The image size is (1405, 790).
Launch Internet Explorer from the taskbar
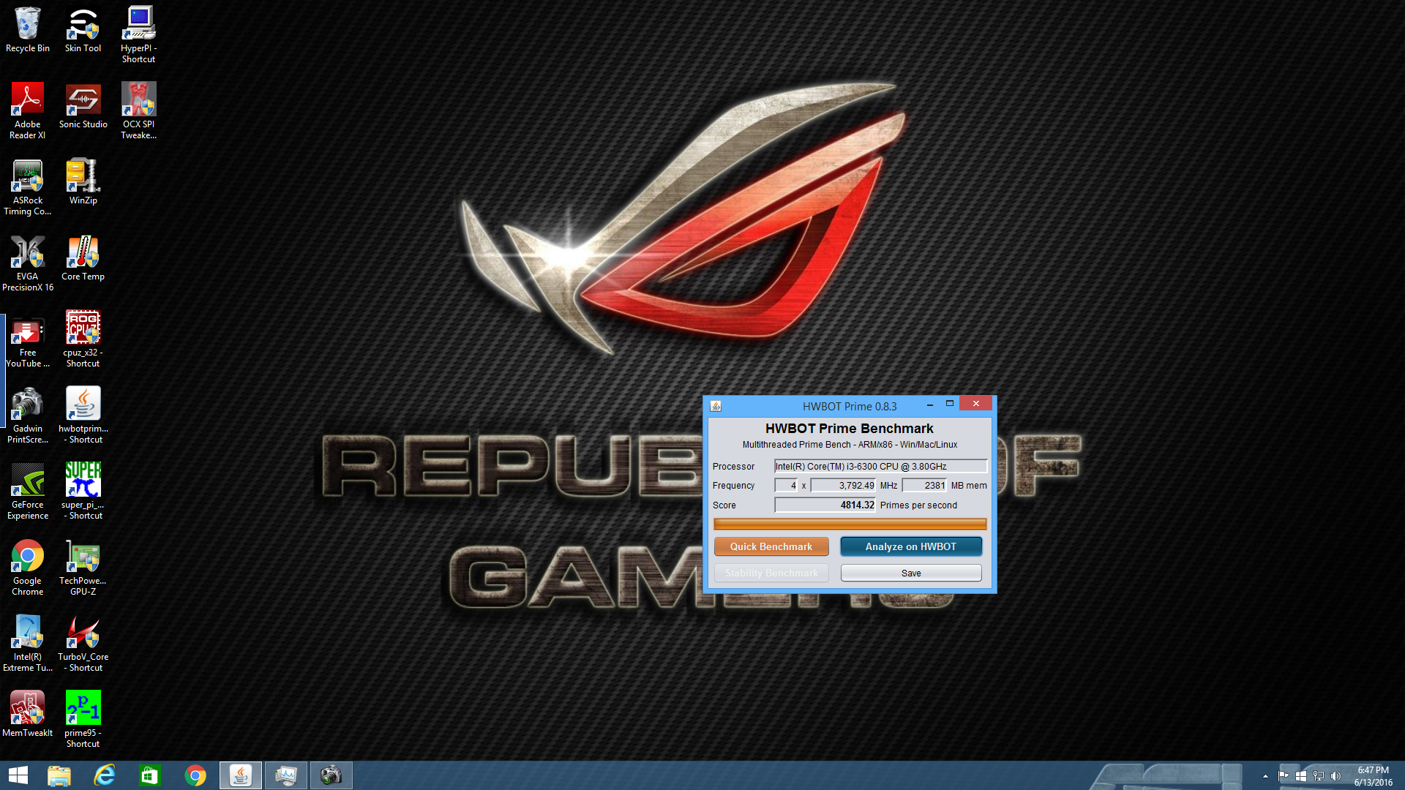(105, 775)
